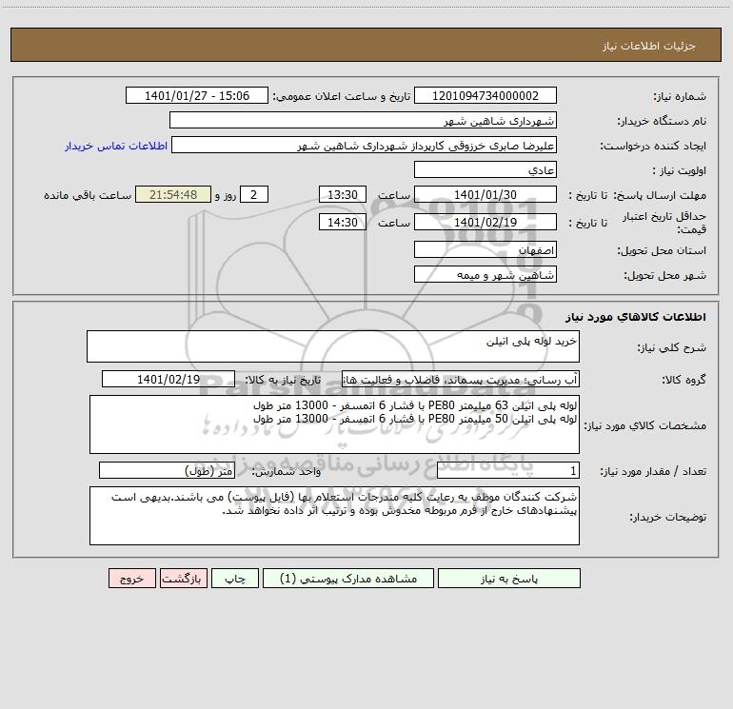This screenshot has width=733, height=709.
Task: Click the label تاریخ و ساعت اعلان عمومی
Action: [342, 96]
